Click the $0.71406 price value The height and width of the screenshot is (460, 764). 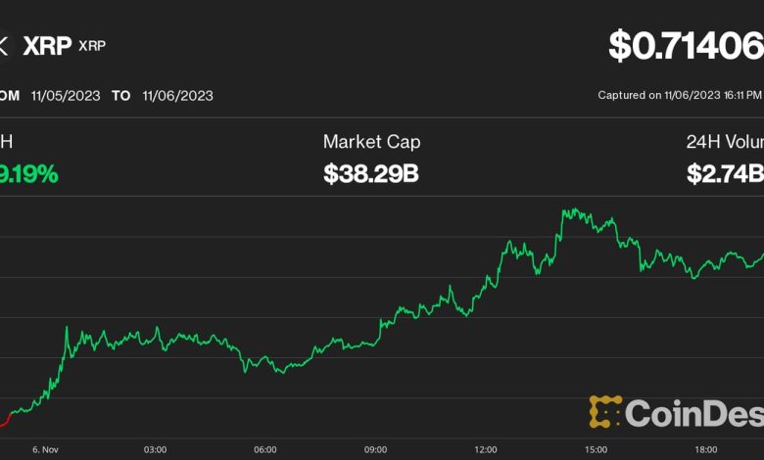point(686,46)
